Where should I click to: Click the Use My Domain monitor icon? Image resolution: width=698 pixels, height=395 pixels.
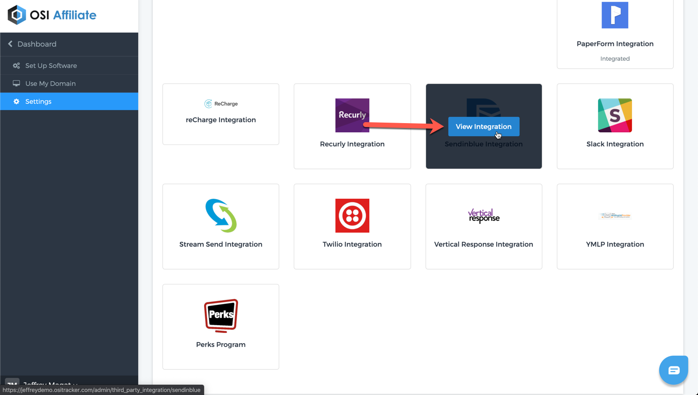[x=16, y=83]
